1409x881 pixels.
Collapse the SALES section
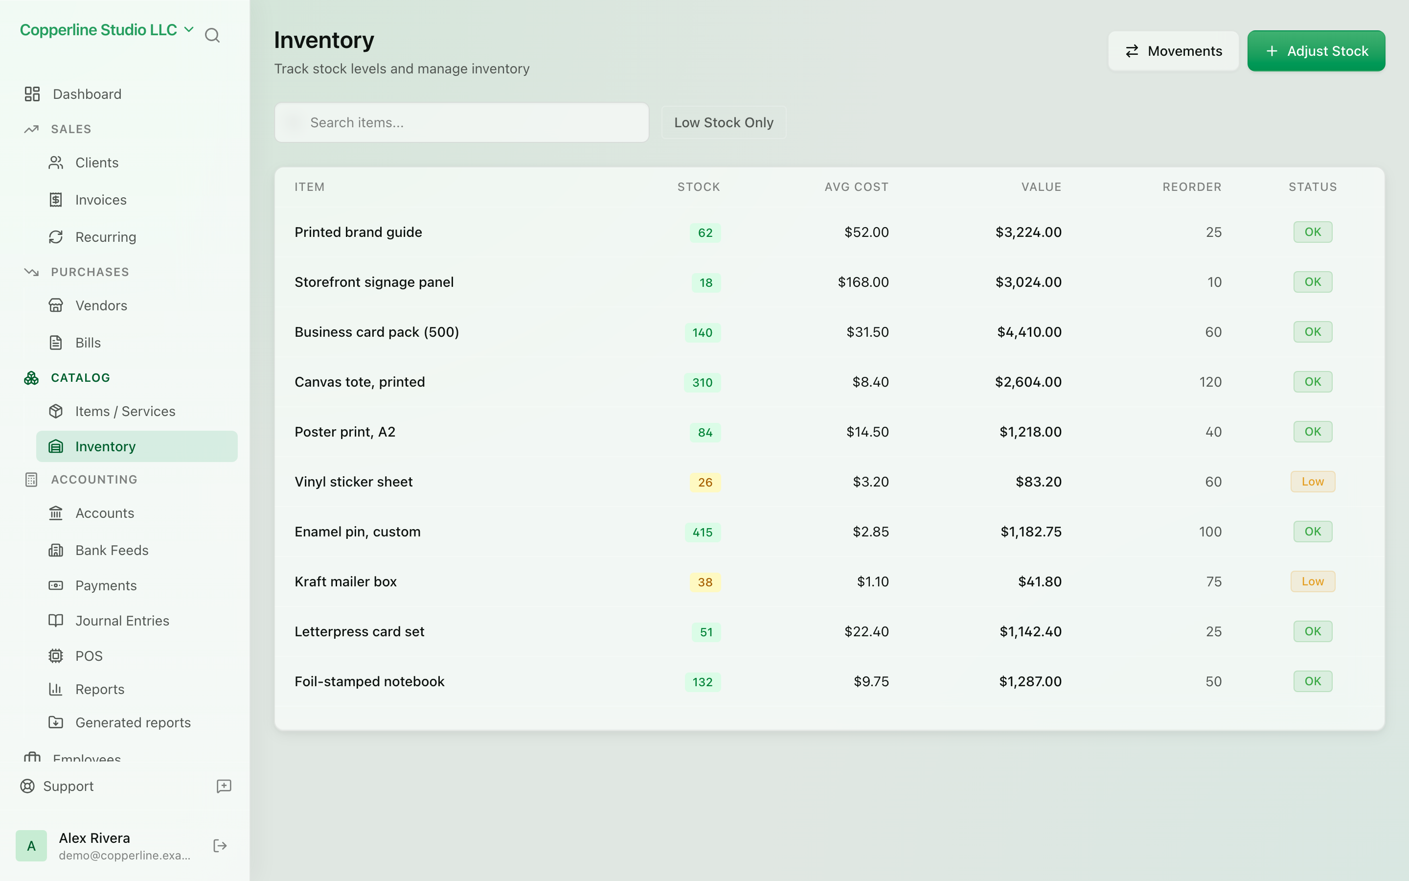click(x=71, y=129)
